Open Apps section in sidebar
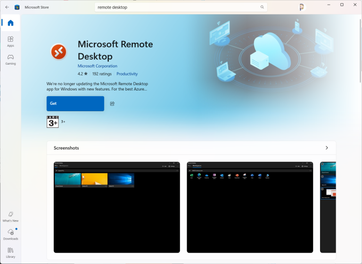Screen dimensions: 362x264 10,41
